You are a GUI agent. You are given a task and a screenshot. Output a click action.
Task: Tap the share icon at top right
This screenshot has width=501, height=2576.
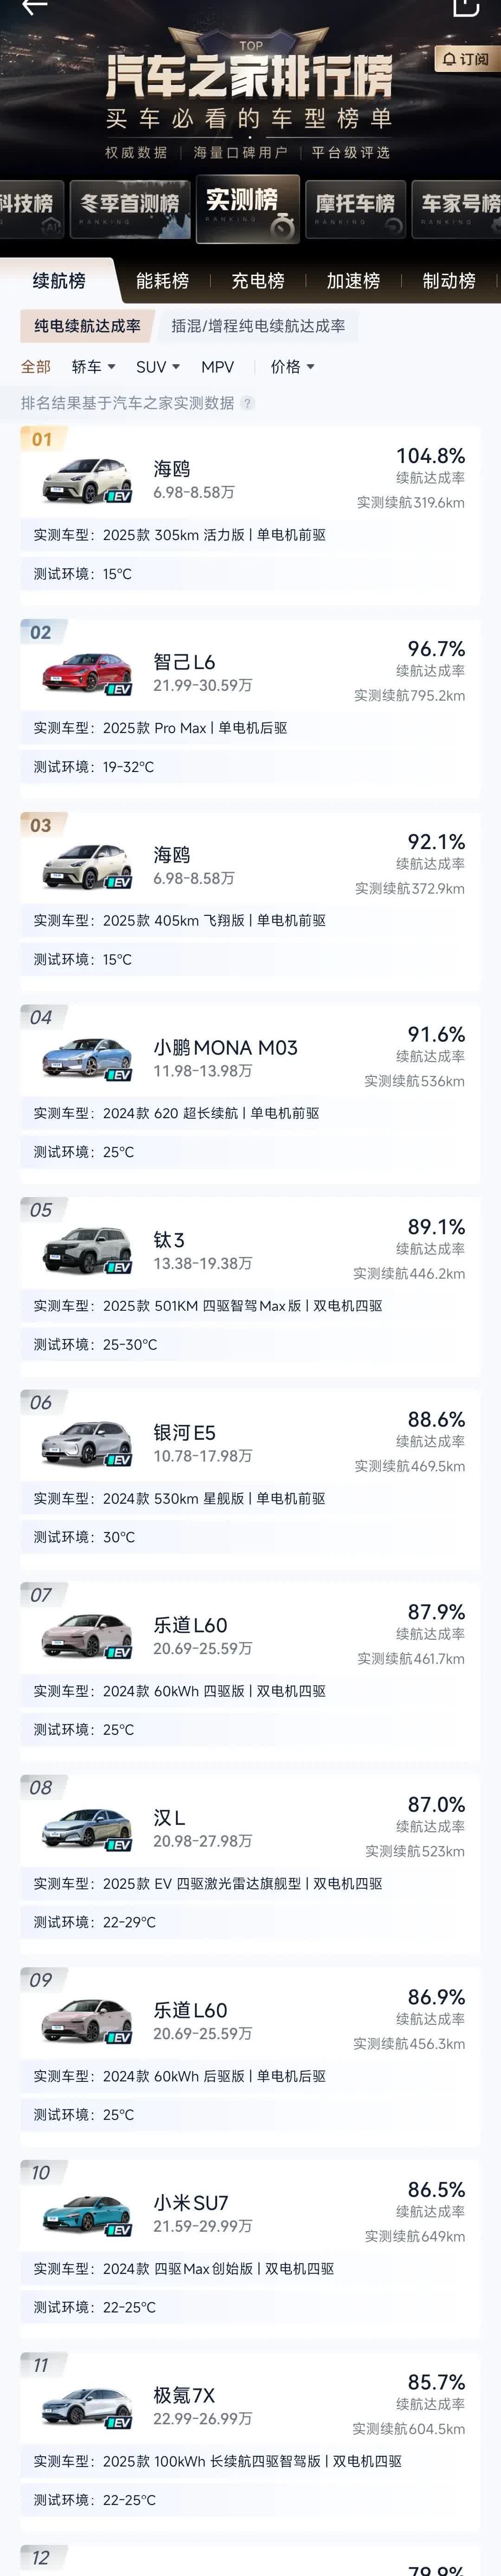tap(466, 7)
